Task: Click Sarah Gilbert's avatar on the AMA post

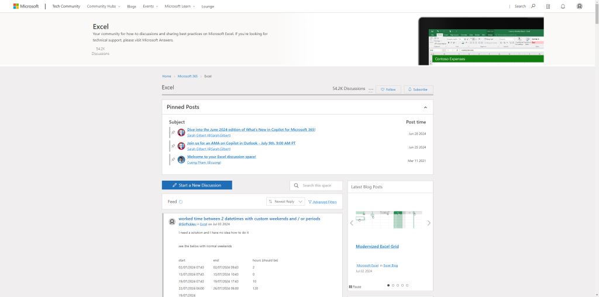Action: (x=181, y=146)
